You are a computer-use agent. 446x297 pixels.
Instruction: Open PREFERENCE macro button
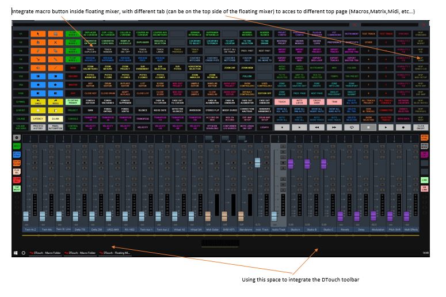point(334,43)
